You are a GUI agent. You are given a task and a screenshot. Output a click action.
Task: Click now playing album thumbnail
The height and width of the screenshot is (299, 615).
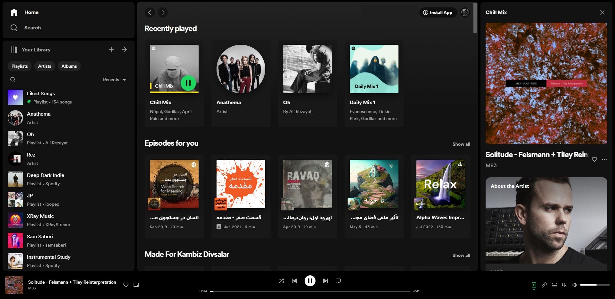(14, 285)
